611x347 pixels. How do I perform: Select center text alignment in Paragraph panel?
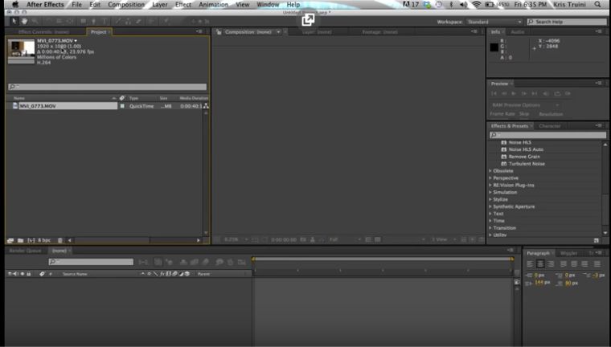point(540,263)
